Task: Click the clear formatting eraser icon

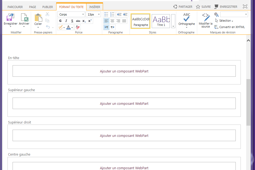Action: pos(78,27)
